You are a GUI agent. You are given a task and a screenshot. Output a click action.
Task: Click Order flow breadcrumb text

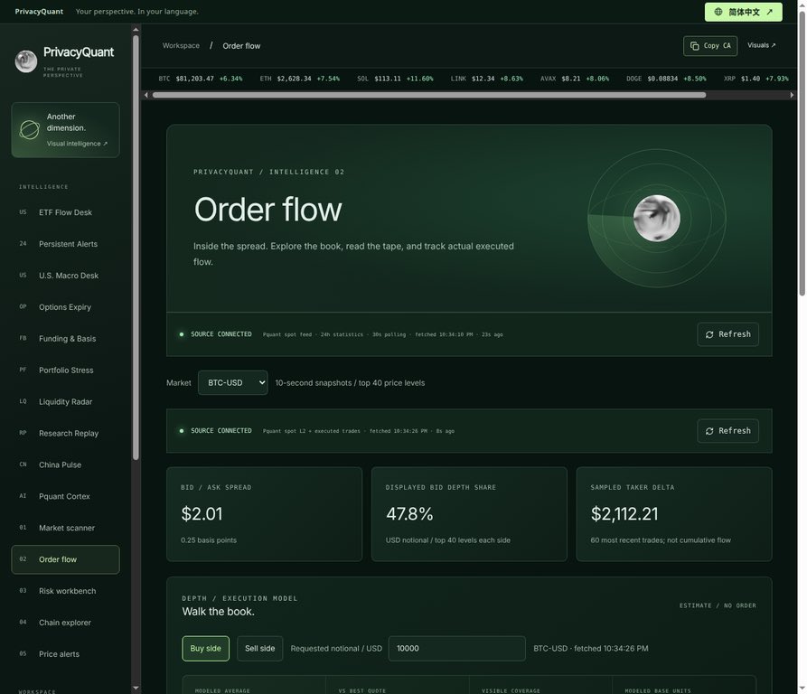[241, 46]
